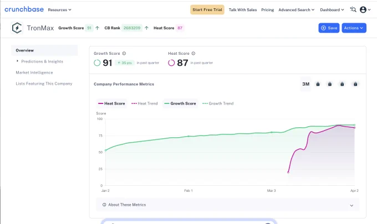
Task: Click the fourth locked time range icon
Action: point(355,84)
